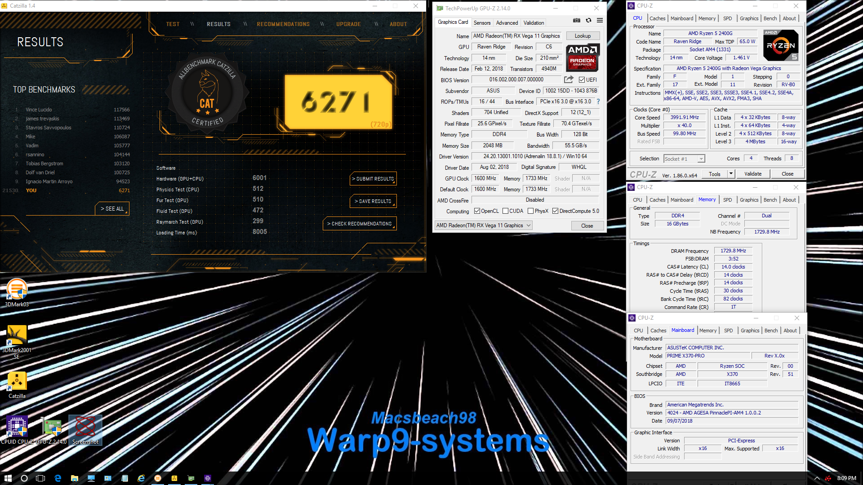863x485 pixels.
Task: Switch to GPU-Z taskbar icon
Action: coord(191,478)
